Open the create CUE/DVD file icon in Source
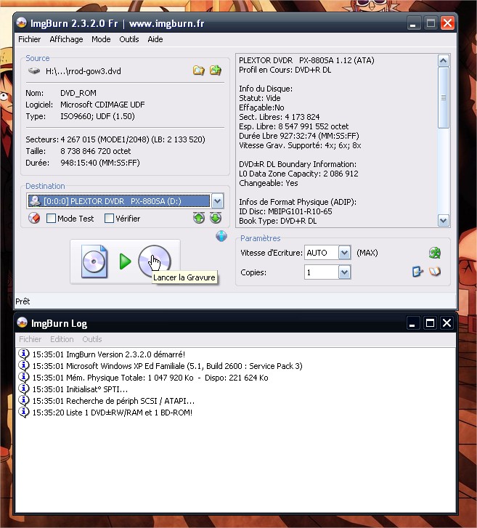477x528 pixels. tap(216, 70)
